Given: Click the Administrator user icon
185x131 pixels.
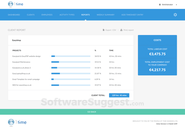Looking at the screenshot, I should [x=160, y=5].
